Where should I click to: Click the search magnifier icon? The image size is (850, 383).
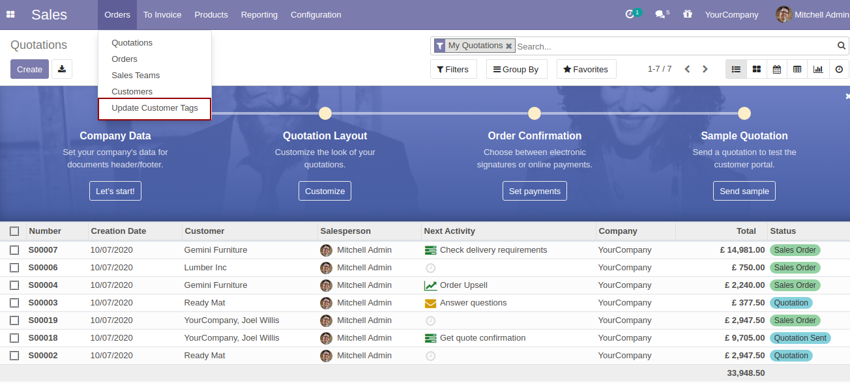842,46
